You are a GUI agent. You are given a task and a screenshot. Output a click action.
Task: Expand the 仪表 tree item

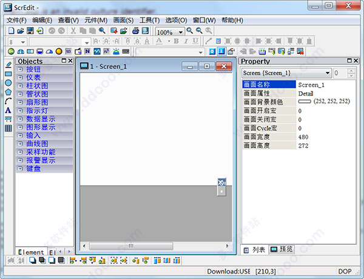click(x=21, y=77)
